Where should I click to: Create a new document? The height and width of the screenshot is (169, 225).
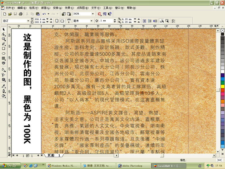[x=4, y=14]
